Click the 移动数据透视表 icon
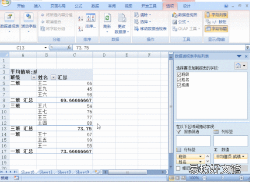Viewport: 253px width, 183px height. pyautogui.click(x=136, y=29)
